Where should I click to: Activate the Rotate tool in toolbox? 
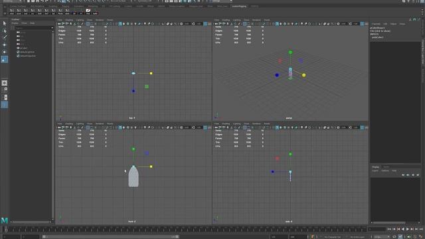pyautogui.click(x=5, y=52)
